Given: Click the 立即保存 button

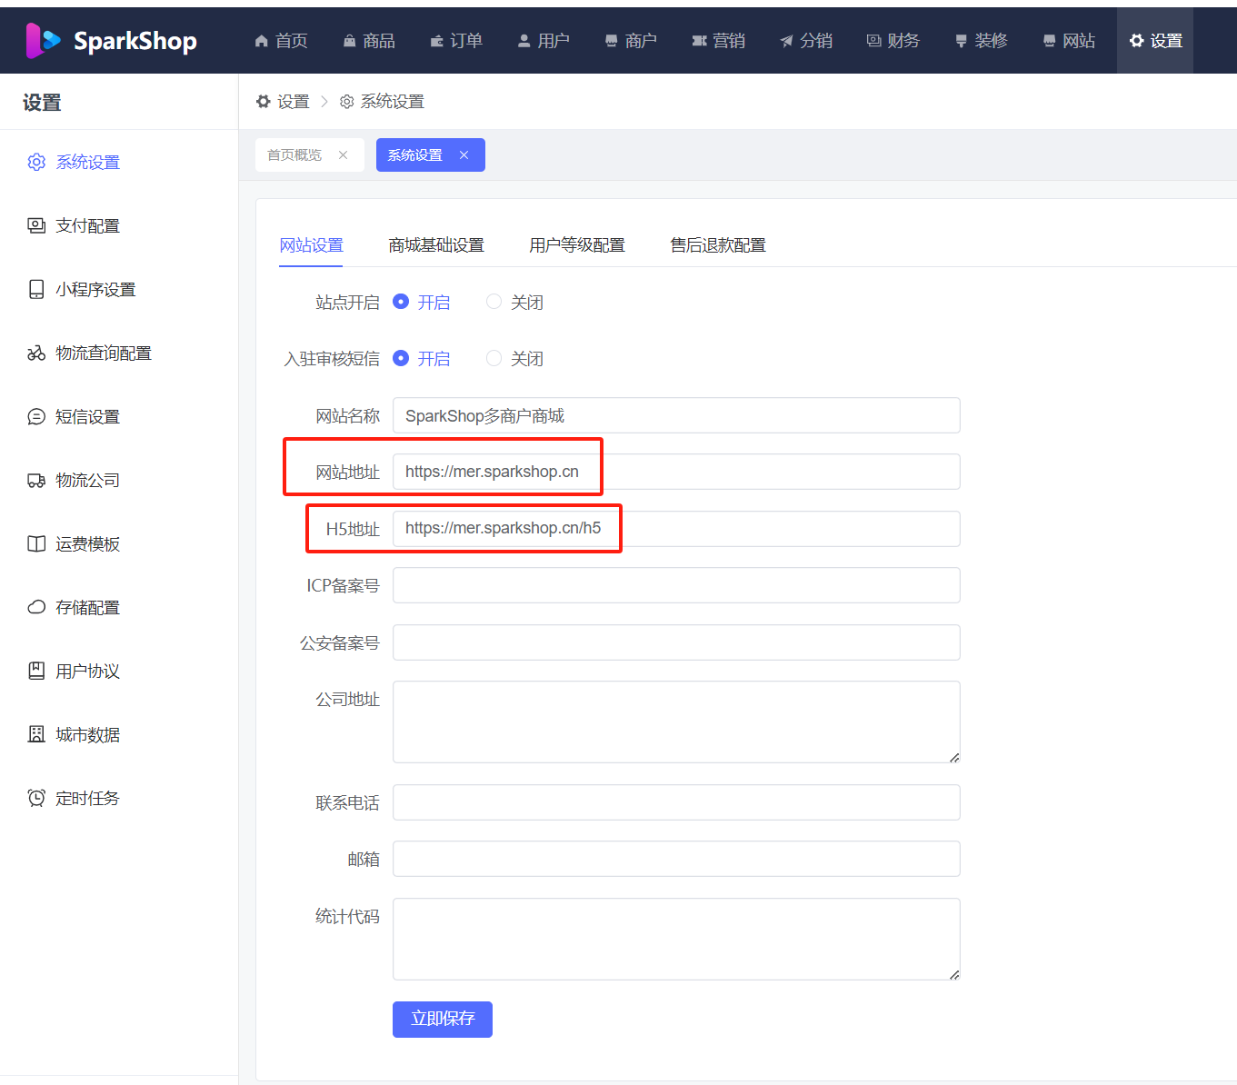Looking at the screenshot, I should coord(443,1020).
